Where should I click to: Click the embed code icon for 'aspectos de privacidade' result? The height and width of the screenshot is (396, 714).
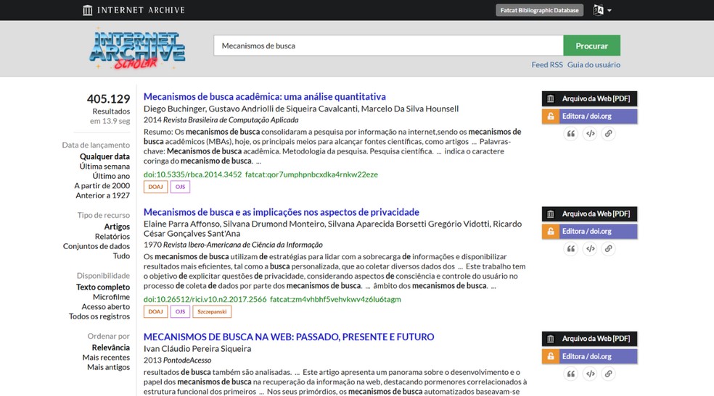click(x=590, y=248)
